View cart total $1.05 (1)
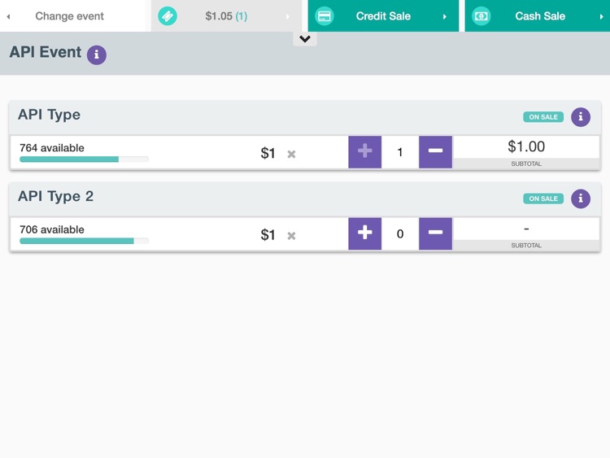 tap(226, 16)
